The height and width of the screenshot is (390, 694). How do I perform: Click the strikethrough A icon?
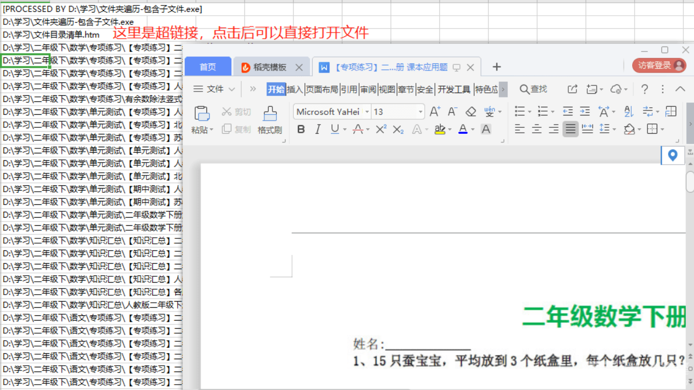coord(358,129)
